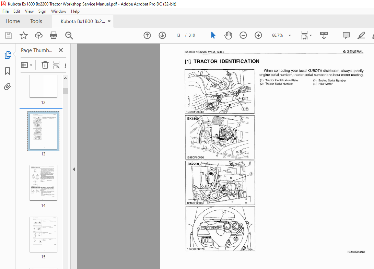Screen dimensions: 374x269
Task: Click the zoom percentage field 66.7%
Action: point(277,35)
